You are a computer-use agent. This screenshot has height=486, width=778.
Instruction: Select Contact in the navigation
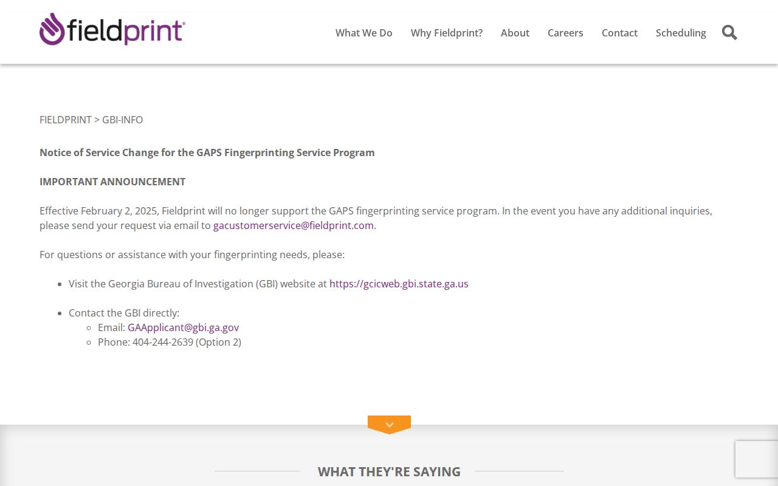point(619,33)
